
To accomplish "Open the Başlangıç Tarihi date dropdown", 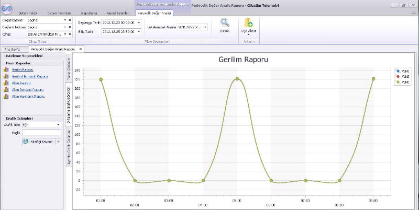I will click(138, 22).
